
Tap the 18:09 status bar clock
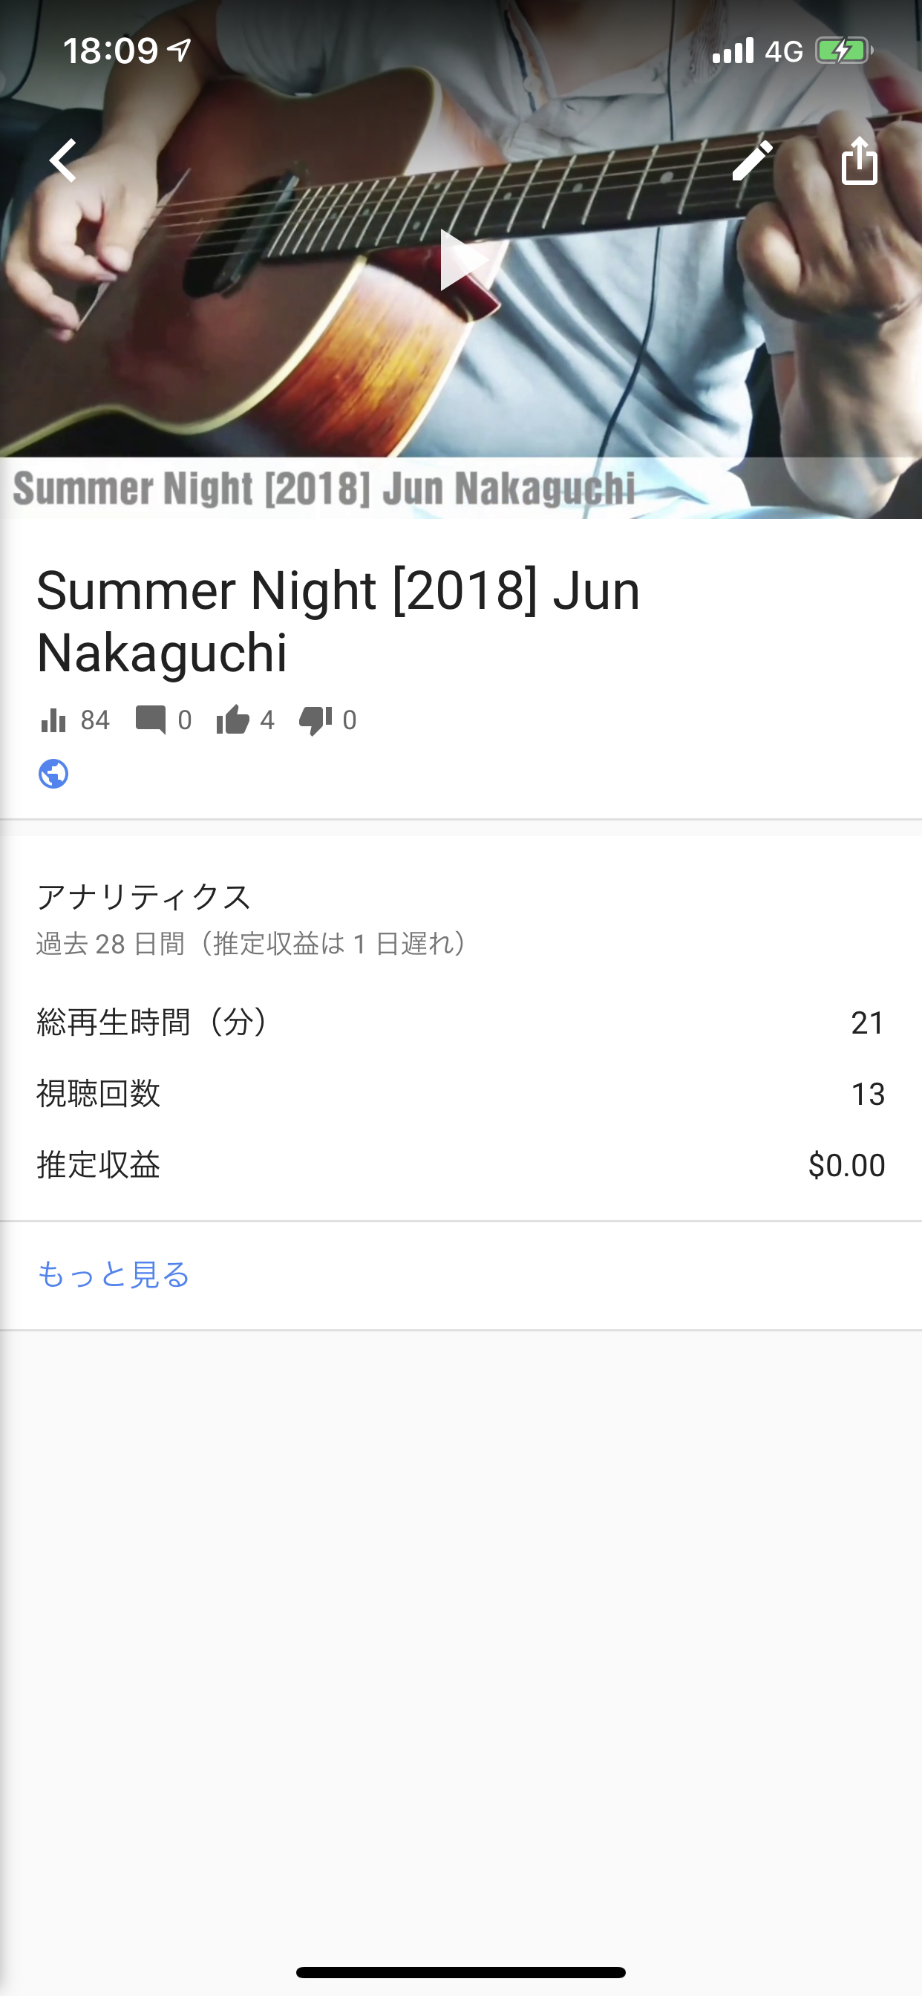point(110,51)
